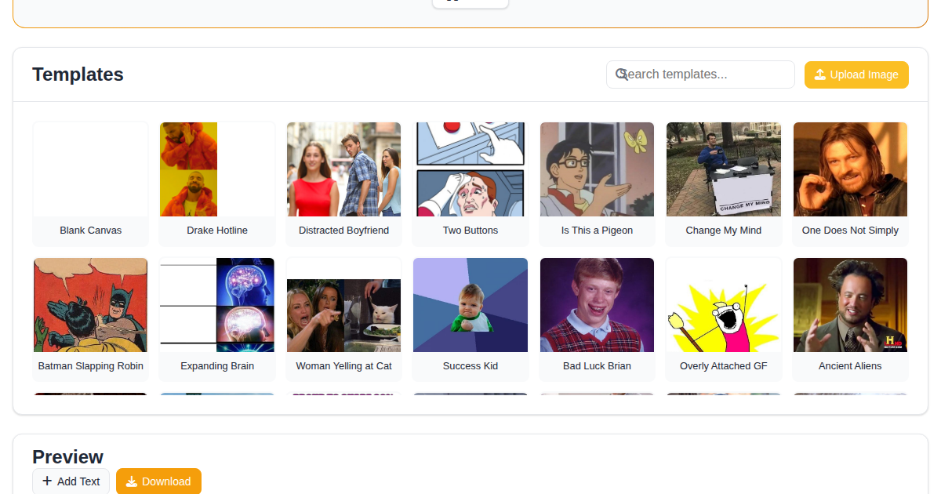Select the Success Kid template

[x=470, y=318]
